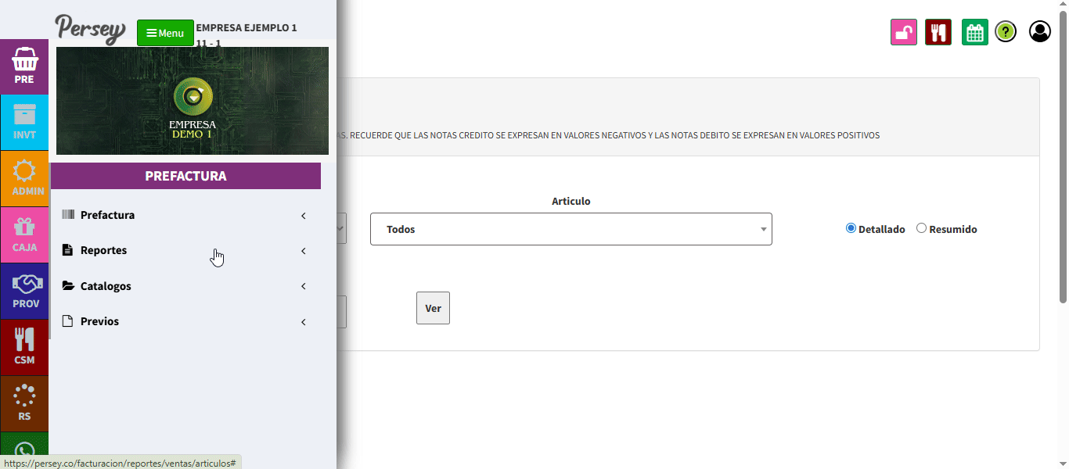The width and height of the screenshot is (1069, 469).
Task: Open the PRE basket module icon
Action: coord(24,66)
